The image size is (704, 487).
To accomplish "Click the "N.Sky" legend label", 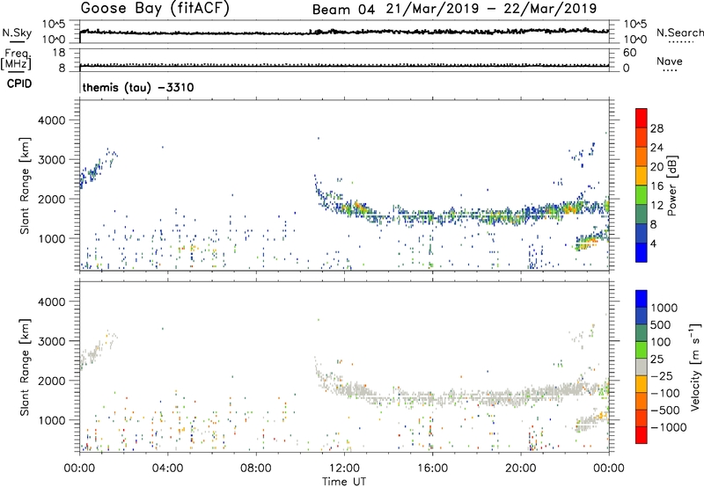I will (17, 33).
